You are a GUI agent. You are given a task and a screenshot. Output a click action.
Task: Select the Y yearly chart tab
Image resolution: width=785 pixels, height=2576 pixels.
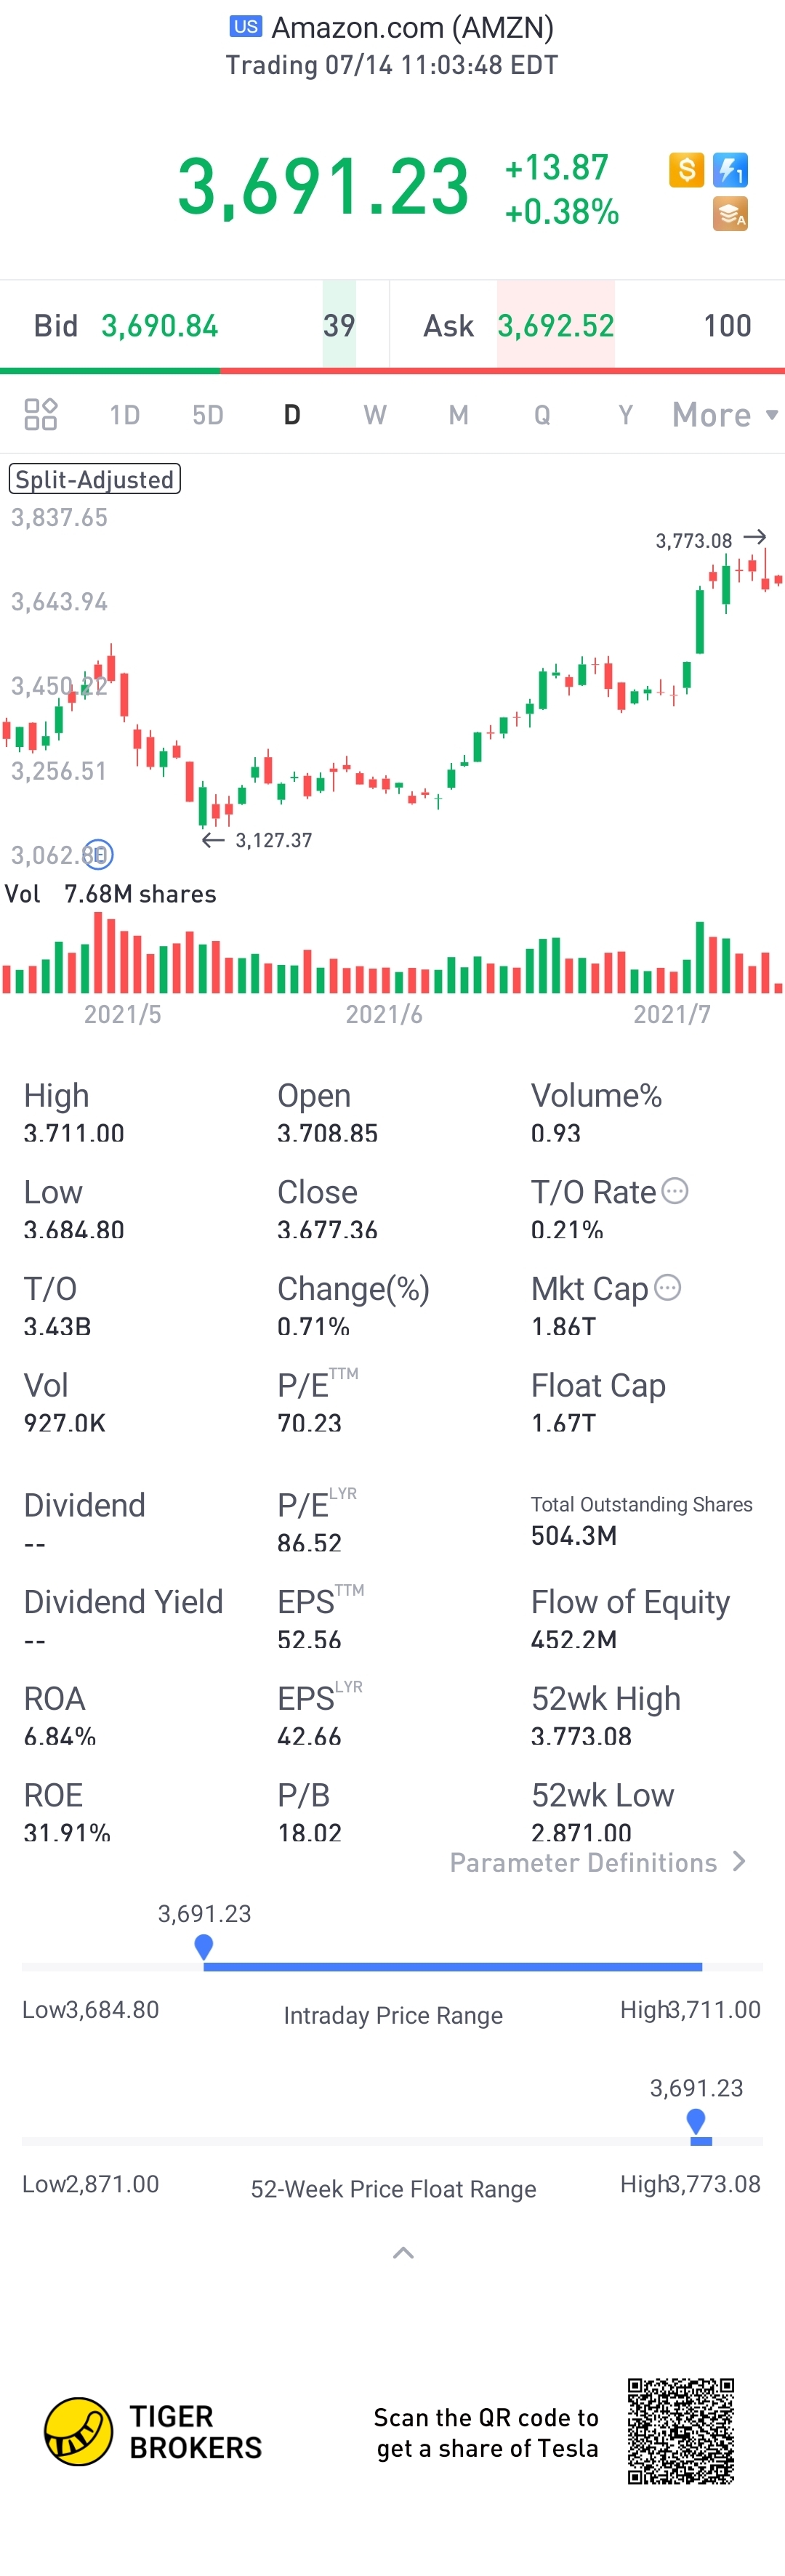(626, 415)
